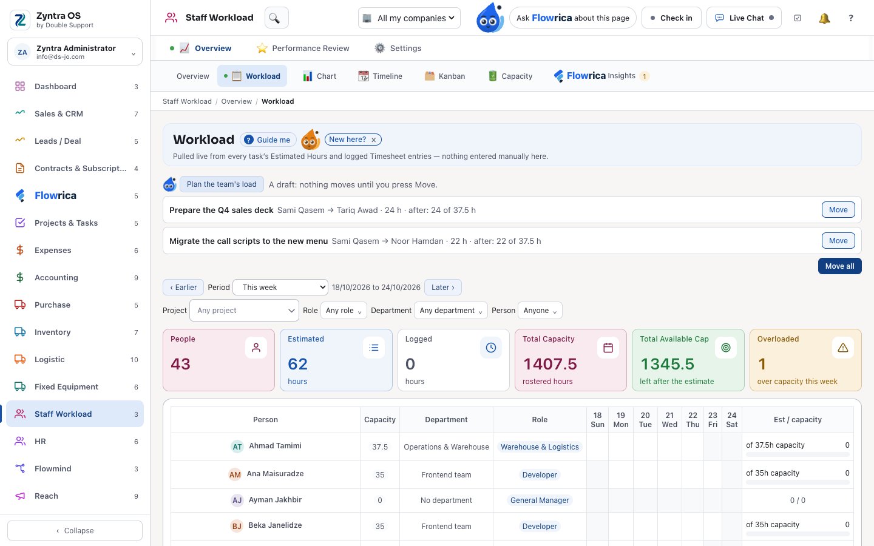Click the Check in button
Image resolution: width=874 pixels, height=546 pixels.
tap(671, 18)
